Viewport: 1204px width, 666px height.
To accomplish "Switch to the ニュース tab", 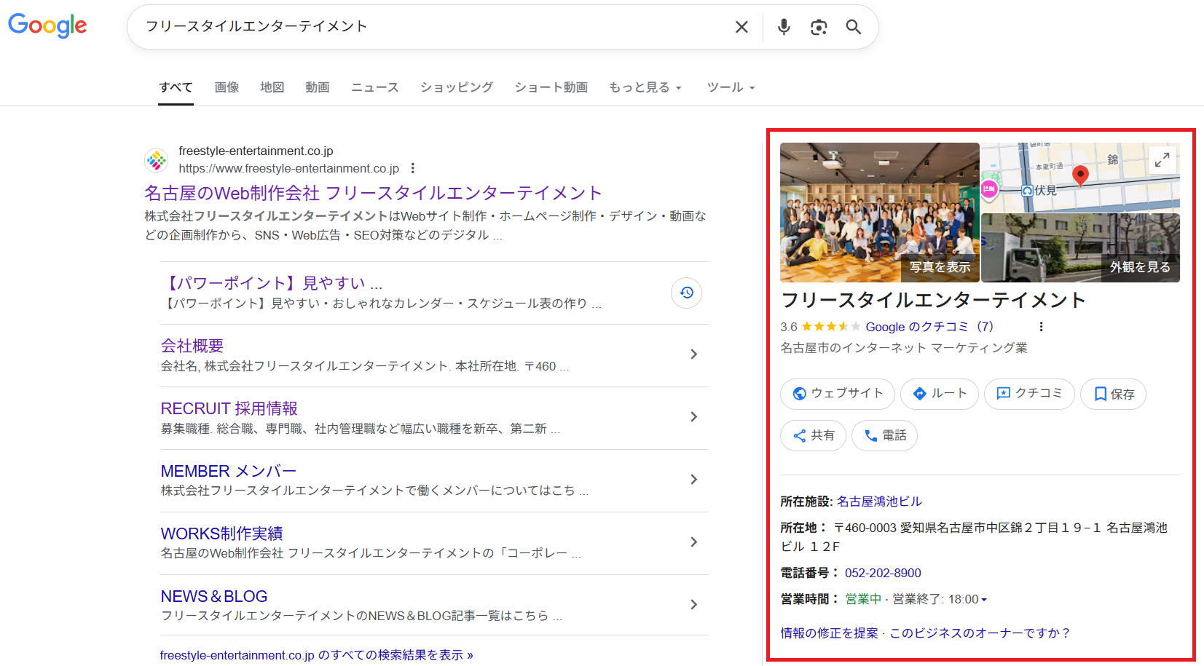I will pos(374,87).
